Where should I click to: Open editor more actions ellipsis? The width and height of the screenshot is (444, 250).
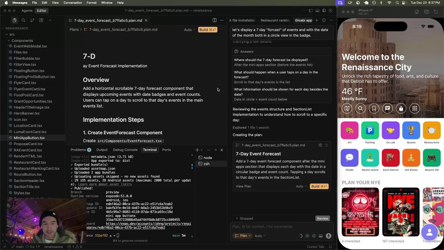[x=222, y=20]
